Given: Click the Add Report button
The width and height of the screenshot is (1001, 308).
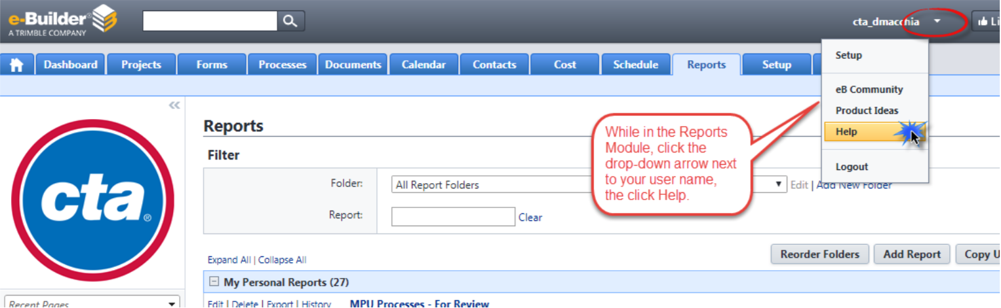Looking at the screenshot, I should [x=912, y=254].
